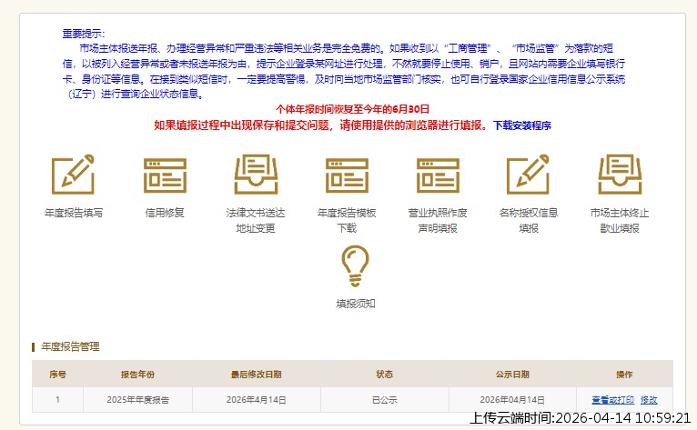Image resolution: width=697 pixels, height=430 pixels.
Task: Click the 操作 column header
Action: click(624, 374)
